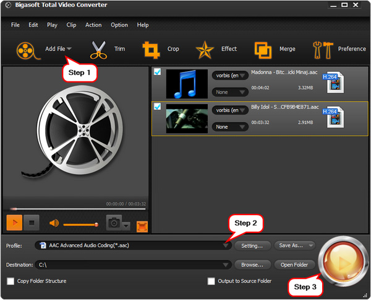Open the None subtitle dropdown for Madonna
The width and height of the screenshot is (371, 300).
click(x=230, y=92)
